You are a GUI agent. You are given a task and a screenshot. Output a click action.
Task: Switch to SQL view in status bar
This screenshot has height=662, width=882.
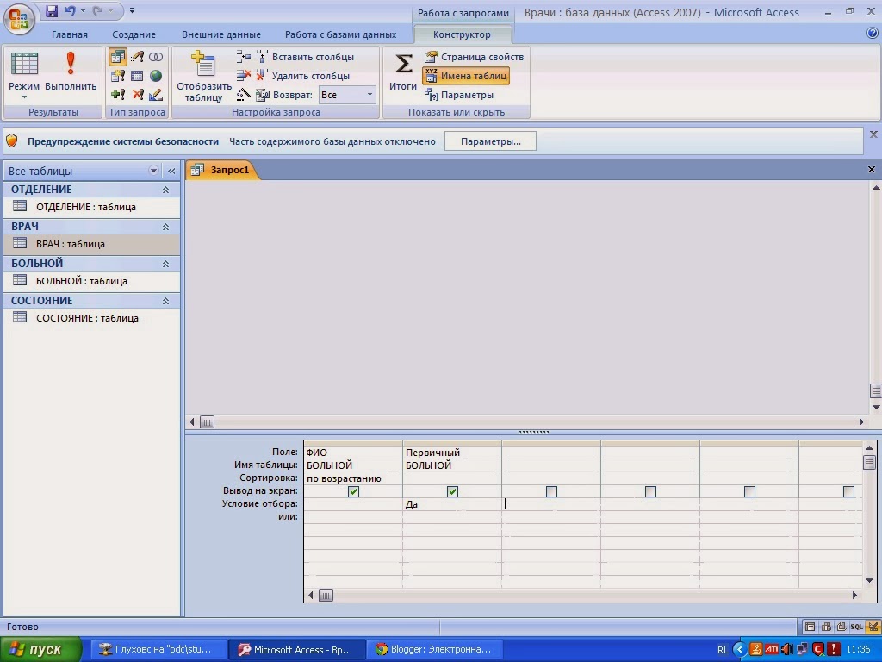pyautogui.click(x=856, y=627)
